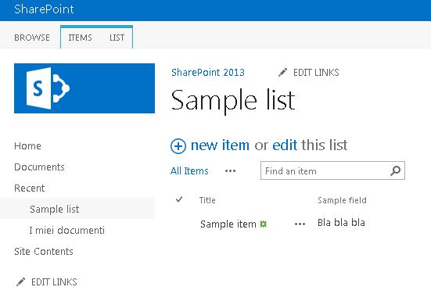The height and width of the screenshot is (294, 431).
Task: Click the 'edit' this list link
Action: point(285,145)
